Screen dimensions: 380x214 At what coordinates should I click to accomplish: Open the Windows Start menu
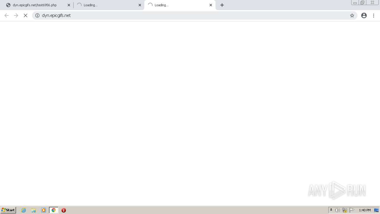point(8,210)
